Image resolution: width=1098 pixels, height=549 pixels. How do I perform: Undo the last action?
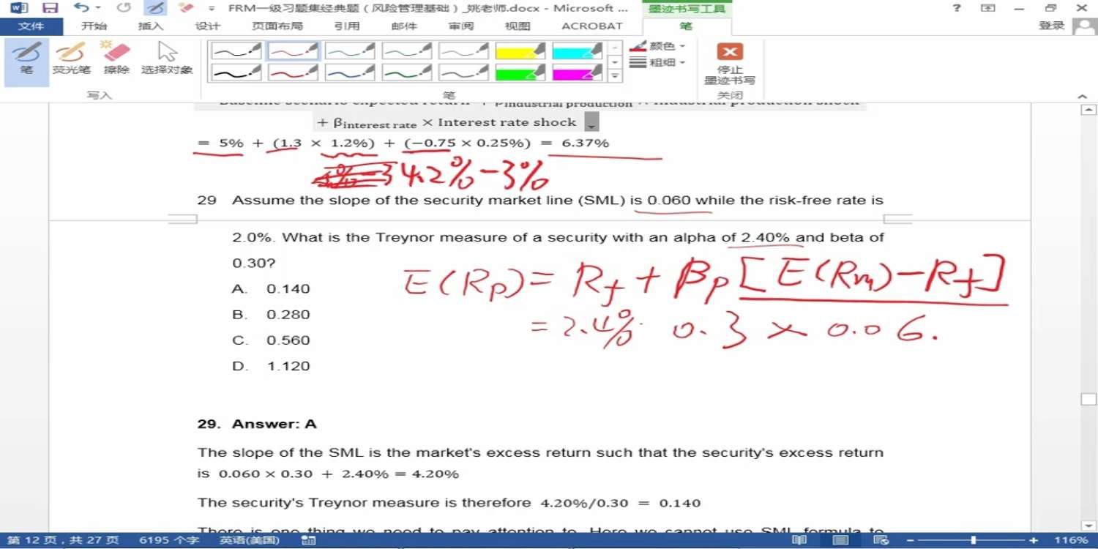(x=81, y=8)
